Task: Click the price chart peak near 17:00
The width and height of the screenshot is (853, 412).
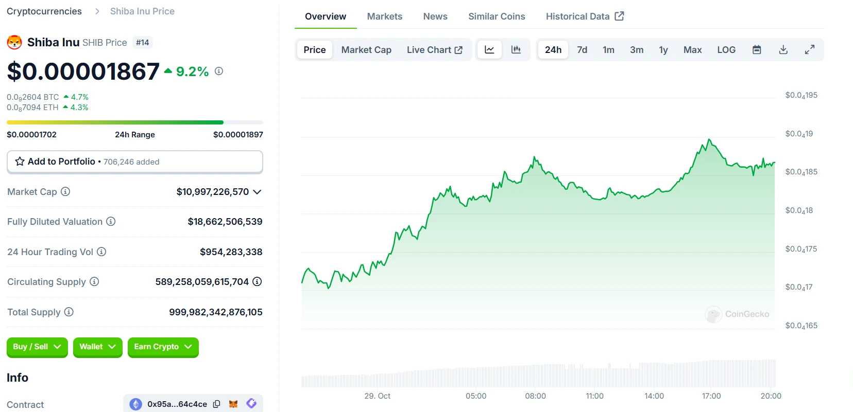Action: tap(709, 140)
